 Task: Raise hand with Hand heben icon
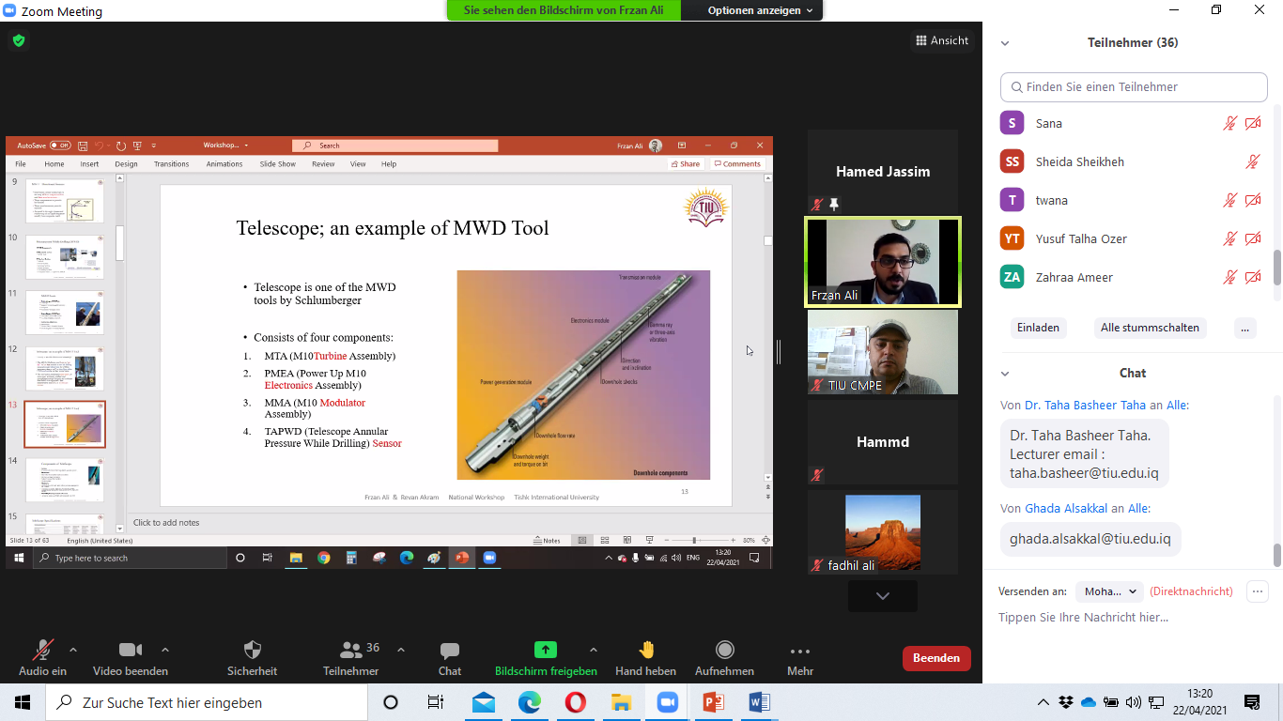pos(646,650)
